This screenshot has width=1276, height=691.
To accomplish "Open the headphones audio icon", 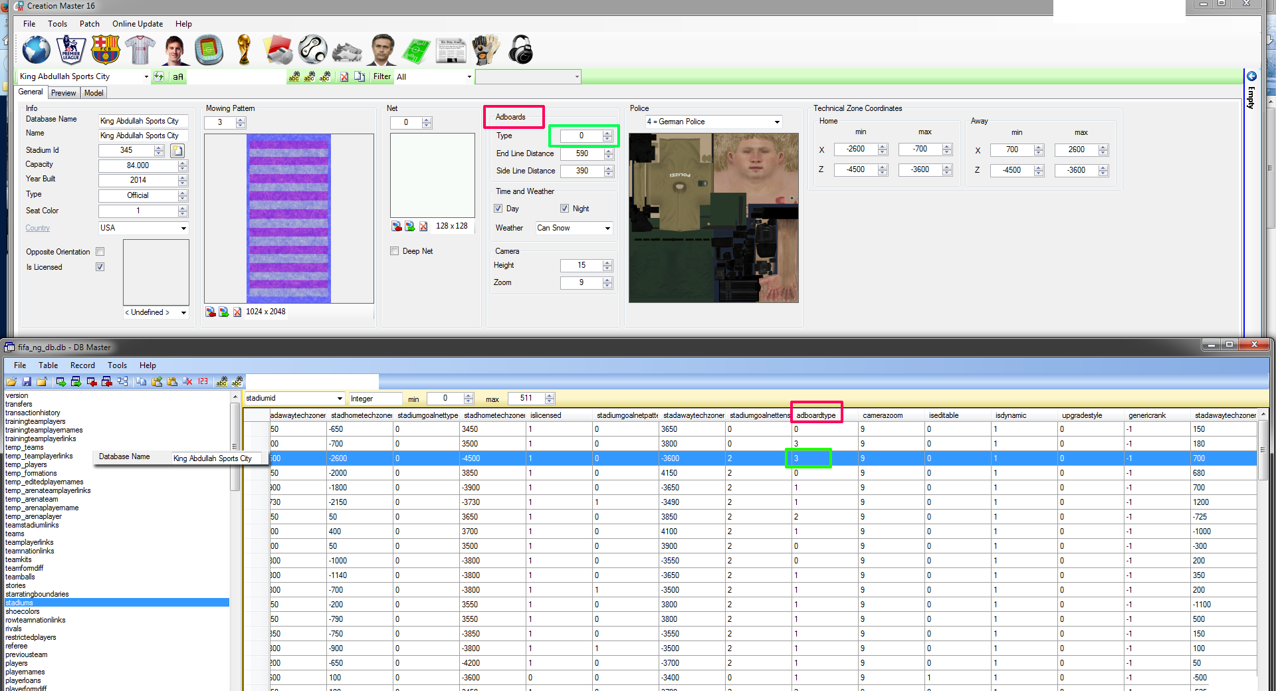I will (x=521, y=50).
